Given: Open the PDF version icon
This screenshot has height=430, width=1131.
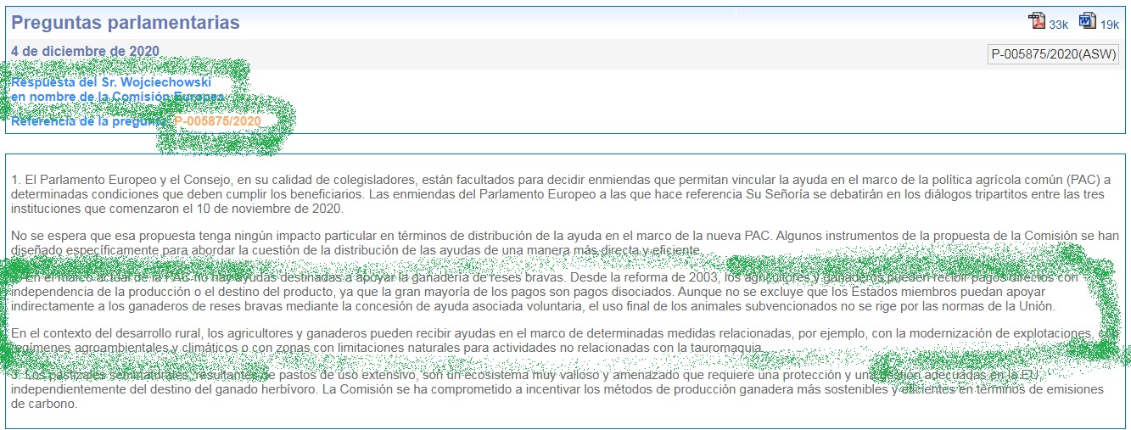Looking at the screenshot, I should tap(1036, 21).
